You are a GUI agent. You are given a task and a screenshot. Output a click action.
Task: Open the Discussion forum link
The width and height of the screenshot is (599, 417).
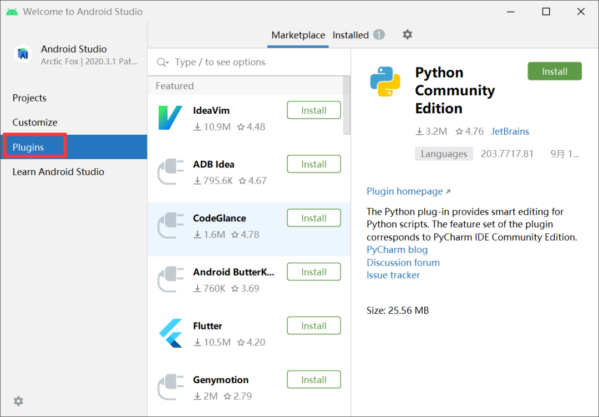[403, 263]
